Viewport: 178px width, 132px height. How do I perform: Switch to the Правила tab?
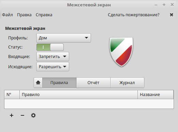click(59, 83)
